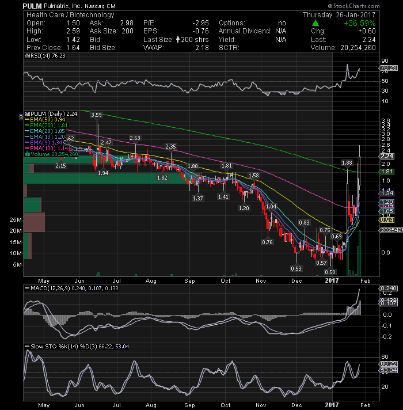The image size is (403, 410).
Task: Click the Ask value '2.98'
Action: [127, 23]
